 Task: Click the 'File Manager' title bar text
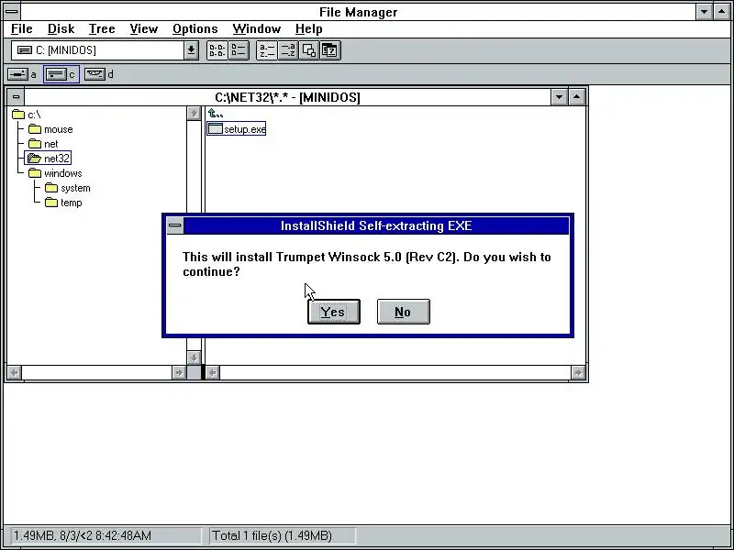pyautogui.click(x=358, y=12)
